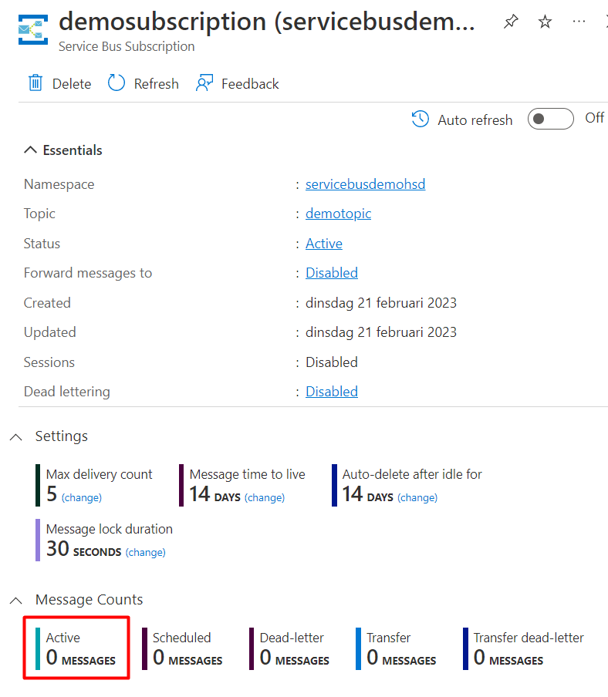Select the Transfer dead-letter messages tile
The image size is (608, 697).
(x=523, y=648)
